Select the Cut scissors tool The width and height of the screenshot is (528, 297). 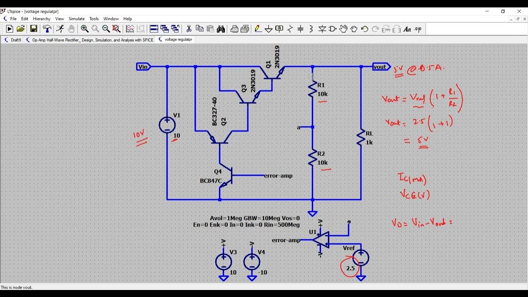click(x=189, y=29)
